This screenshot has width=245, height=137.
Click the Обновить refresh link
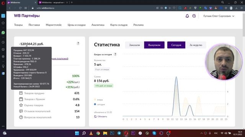click(101, 116)
